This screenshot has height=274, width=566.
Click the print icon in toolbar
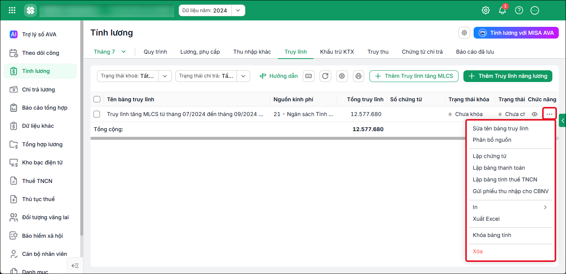point(359,76)
